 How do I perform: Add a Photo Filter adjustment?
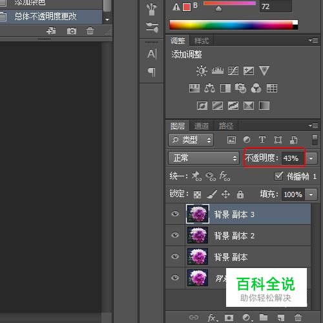(x=240, y=89)
